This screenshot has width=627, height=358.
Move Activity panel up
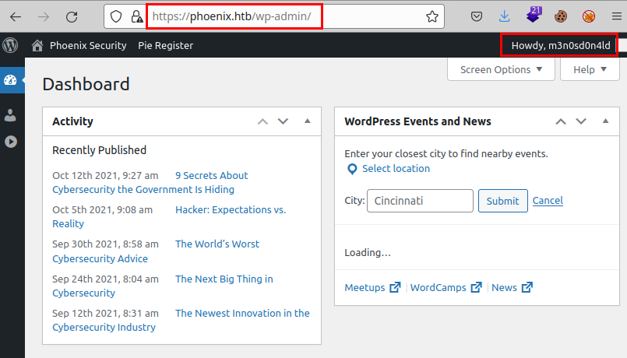tap(262, 121)
